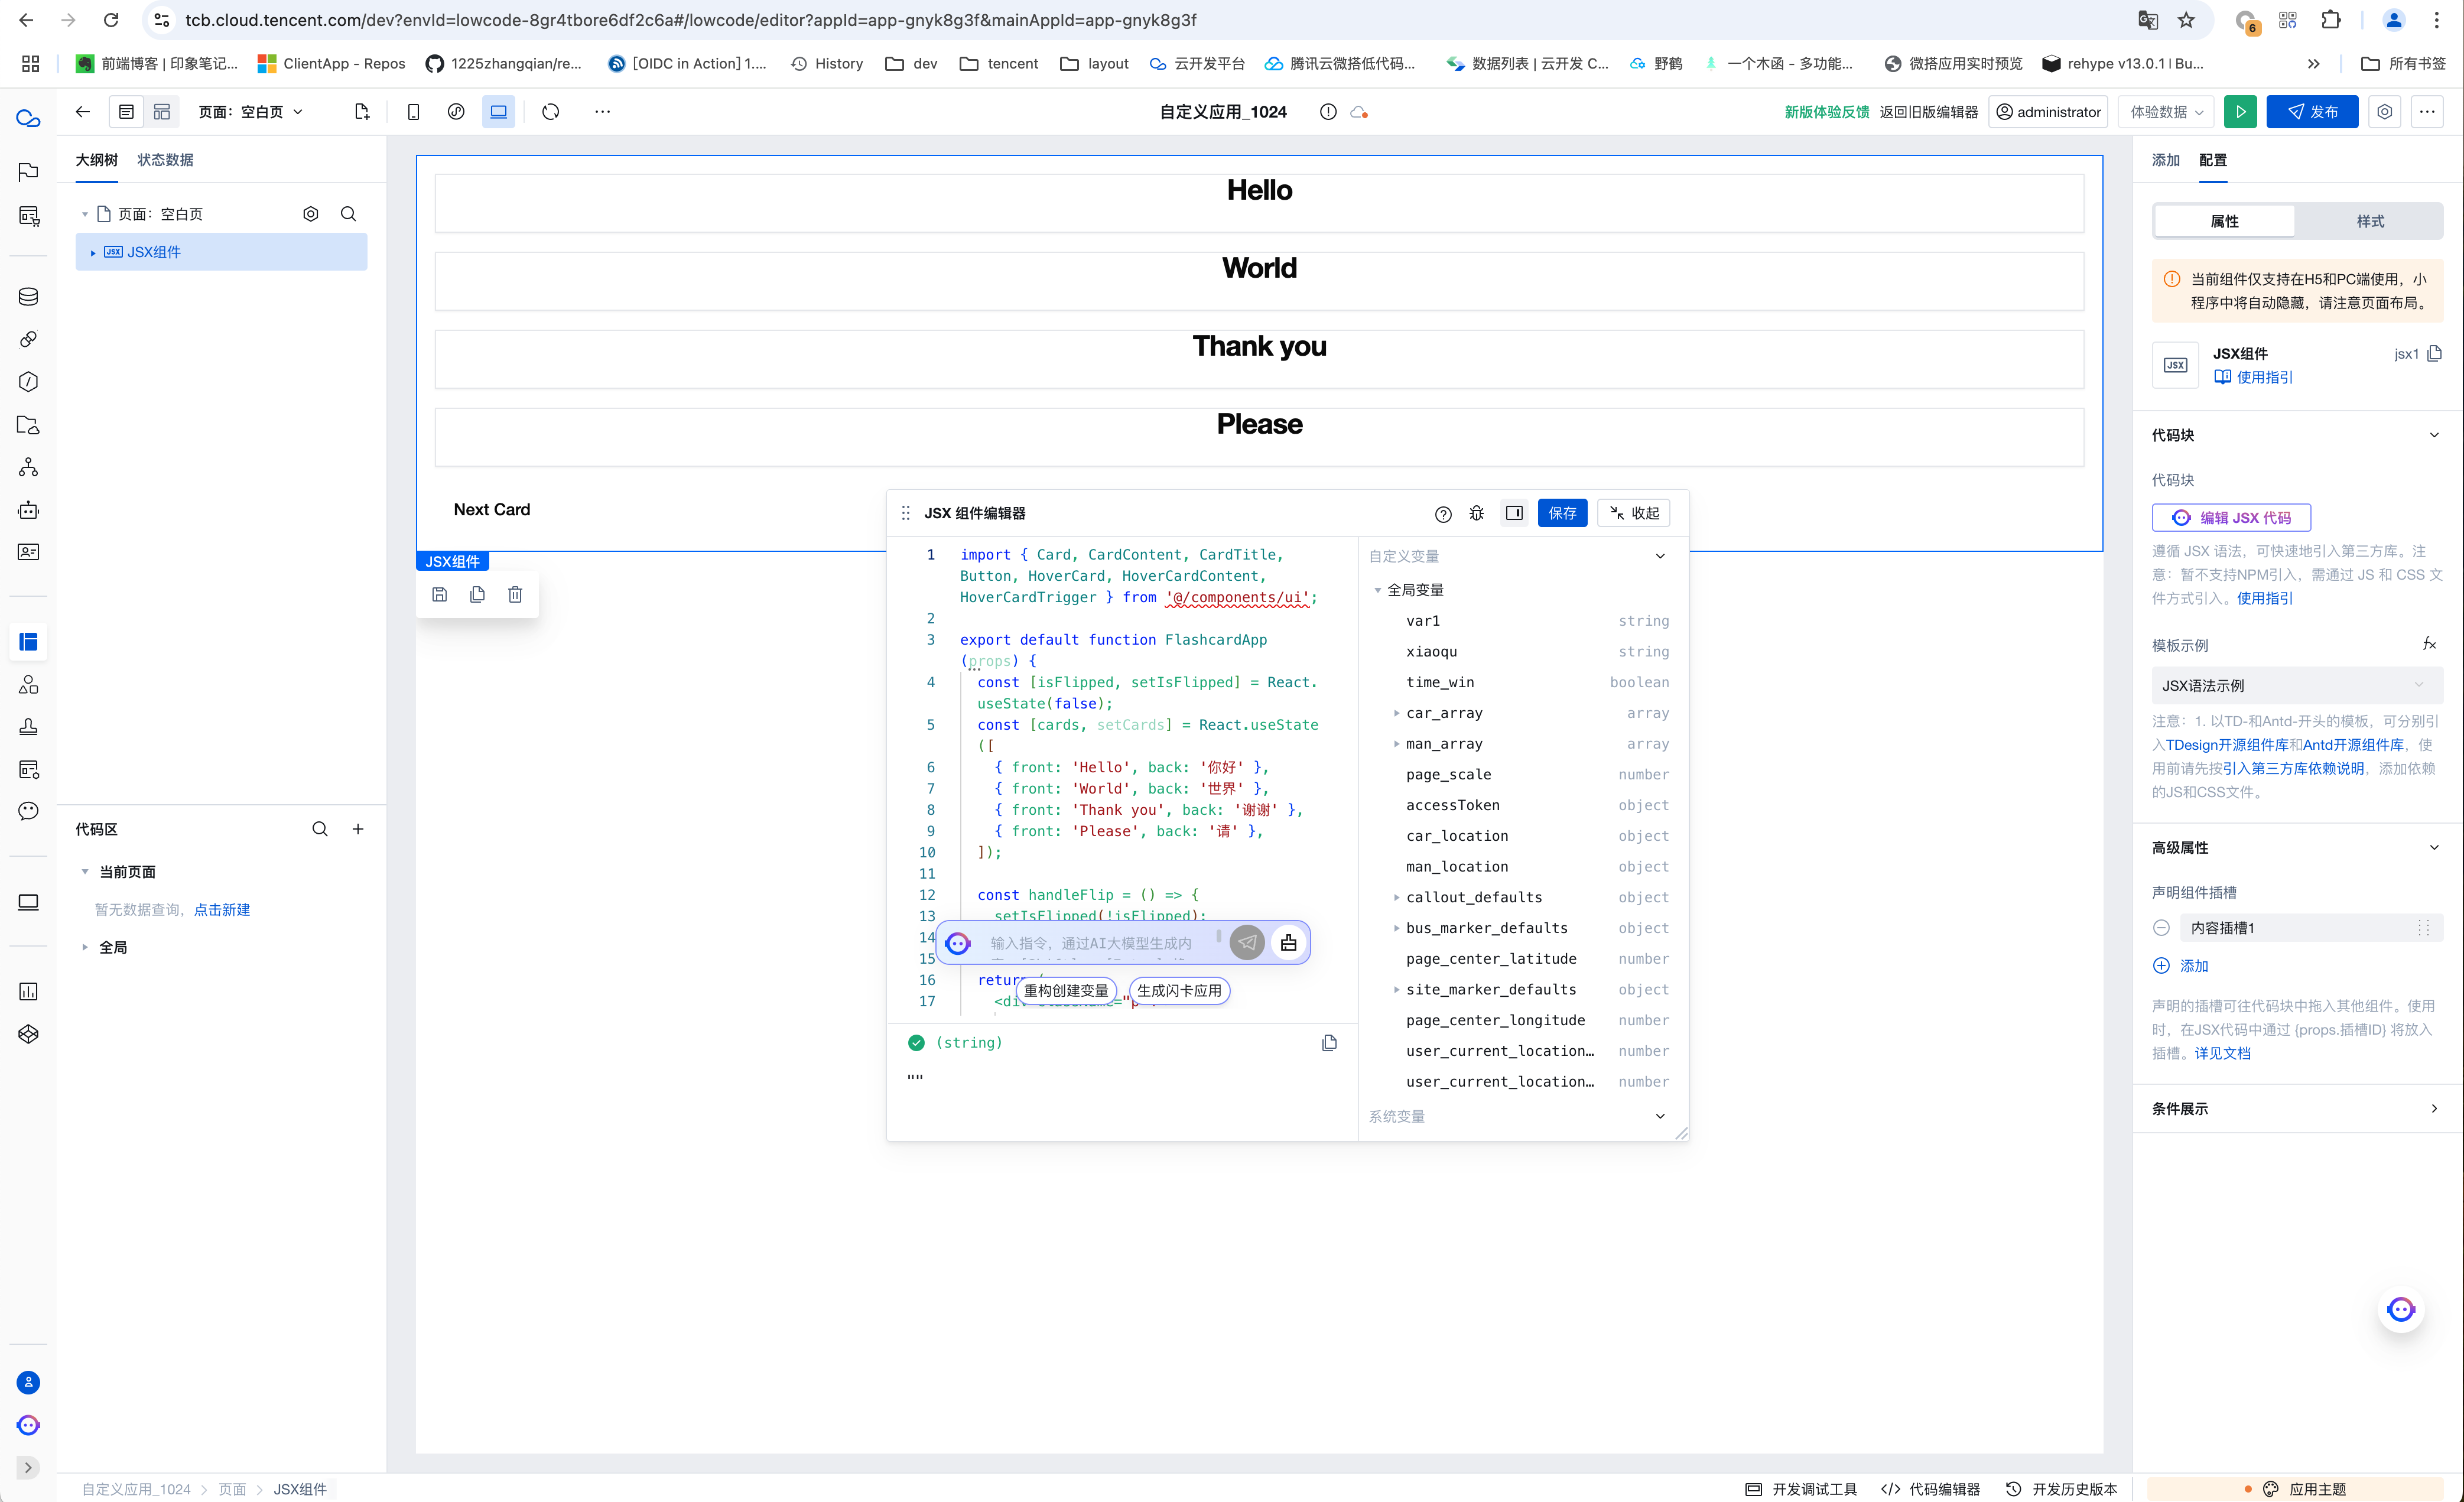Screen dimensions: 2464x1502
Task: Switch to the 状态数据 tab
Action: 165,160
